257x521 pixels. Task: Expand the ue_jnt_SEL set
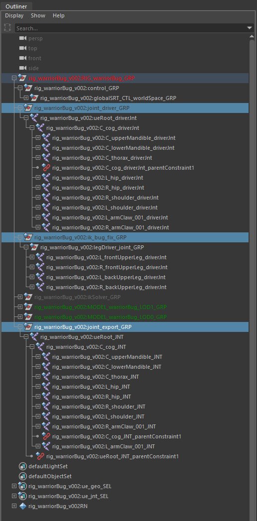point(14,496)
